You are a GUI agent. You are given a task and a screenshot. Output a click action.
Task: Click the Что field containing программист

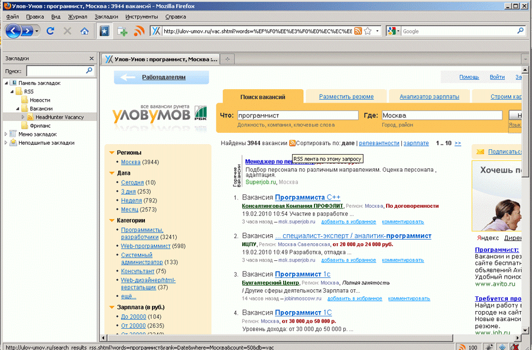[297, 115]
